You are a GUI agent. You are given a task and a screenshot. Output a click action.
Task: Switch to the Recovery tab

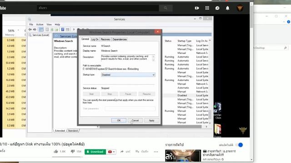105,39
